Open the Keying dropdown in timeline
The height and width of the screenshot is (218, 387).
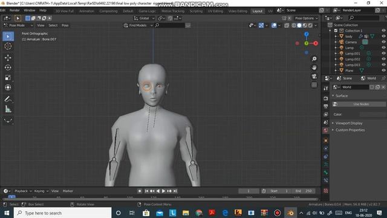click(x=41, y=191)
